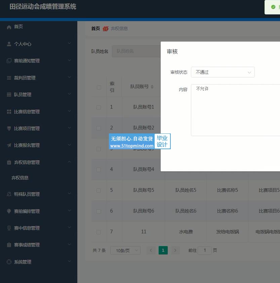Screen dimensions: 280x283
Task: Click the person icon for 个人中心
Action: click(9, 44)
